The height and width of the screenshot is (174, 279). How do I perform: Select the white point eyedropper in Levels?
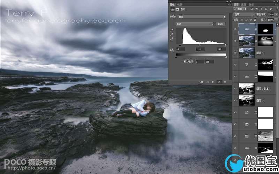coord(172,39)
